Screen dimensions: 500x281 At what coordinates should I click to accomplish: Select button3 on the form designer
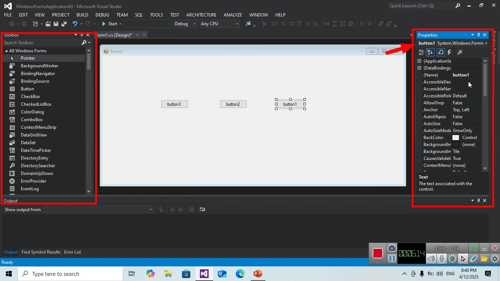tap(174, 104)
